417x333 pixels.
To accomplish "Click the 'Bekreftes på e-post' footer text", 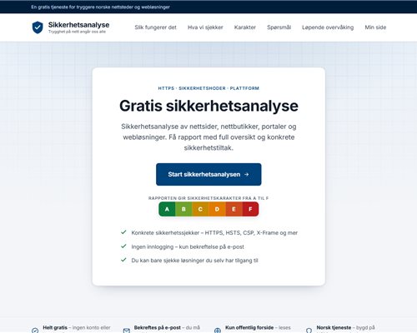I will (158, 327).
